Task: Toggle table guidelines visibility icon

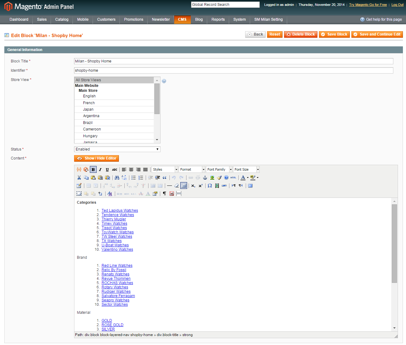Action: 184,185
